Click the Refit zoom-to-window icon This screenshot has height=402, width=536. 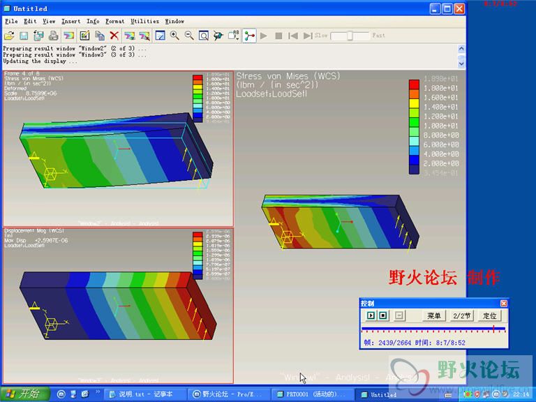pos(203,36)
